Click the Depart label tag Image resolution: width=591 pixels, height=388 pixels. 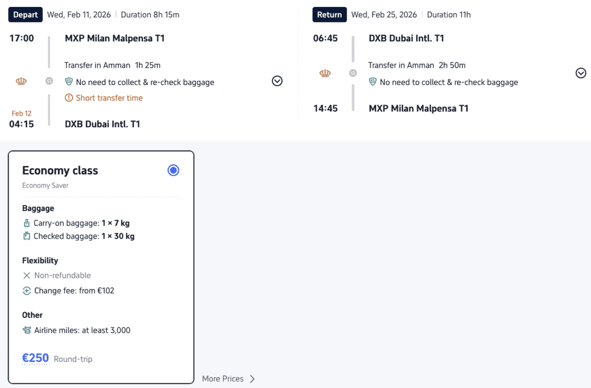pos(25,15)
